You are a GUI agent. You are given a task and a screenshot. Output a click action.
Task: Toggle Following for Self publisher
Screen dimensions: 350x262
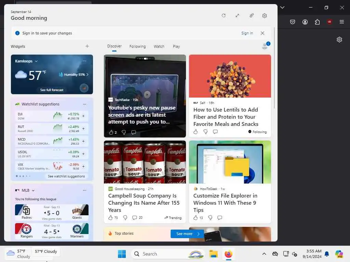click(x=257, y=132)
